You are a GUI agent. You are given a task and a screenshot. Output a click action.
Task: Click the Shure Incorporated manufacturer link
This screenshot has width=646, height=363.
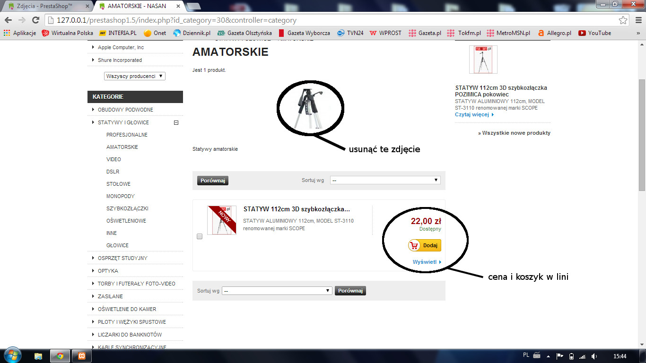click(x=120, y=60)
